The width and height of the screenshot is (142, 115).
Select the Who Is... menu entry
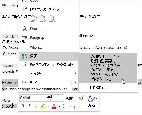click(x=49, y=47)
